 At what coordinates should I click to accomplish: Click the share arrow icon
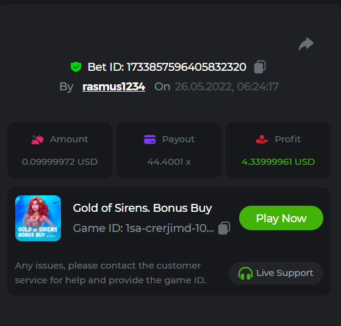[x=306, y=44]
